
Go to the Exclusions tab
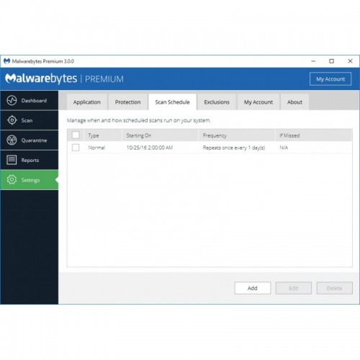[x=217, y=102]
